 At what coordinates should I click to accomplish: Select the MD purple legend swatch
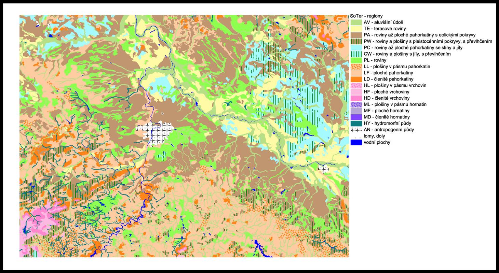[356, 117]
